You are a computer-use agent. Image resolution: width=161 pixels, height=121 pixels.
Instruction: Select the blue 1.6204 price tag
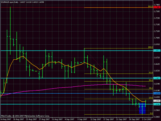tap(157, 93)
